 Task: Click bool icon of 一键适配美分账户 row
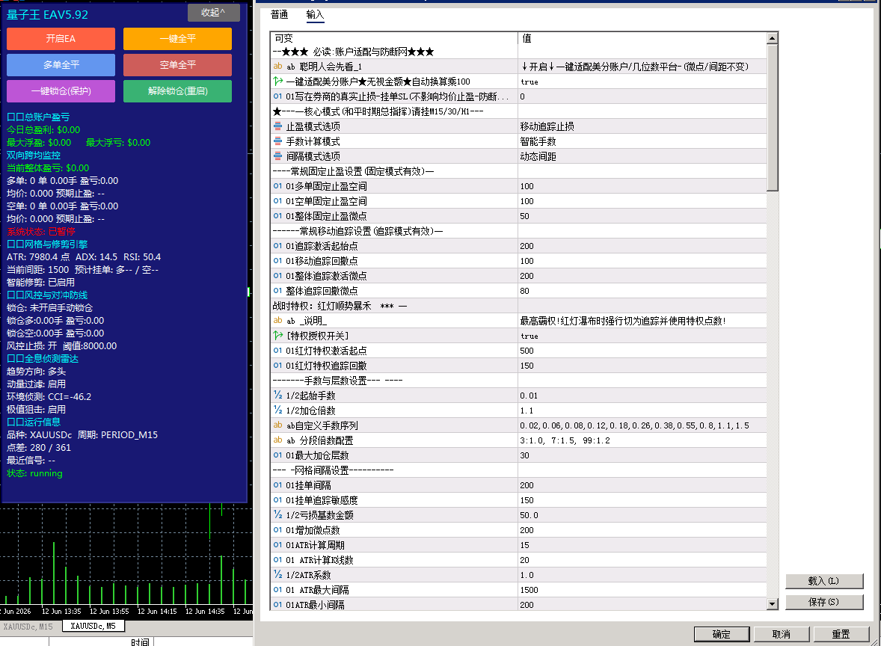(277, 81)
